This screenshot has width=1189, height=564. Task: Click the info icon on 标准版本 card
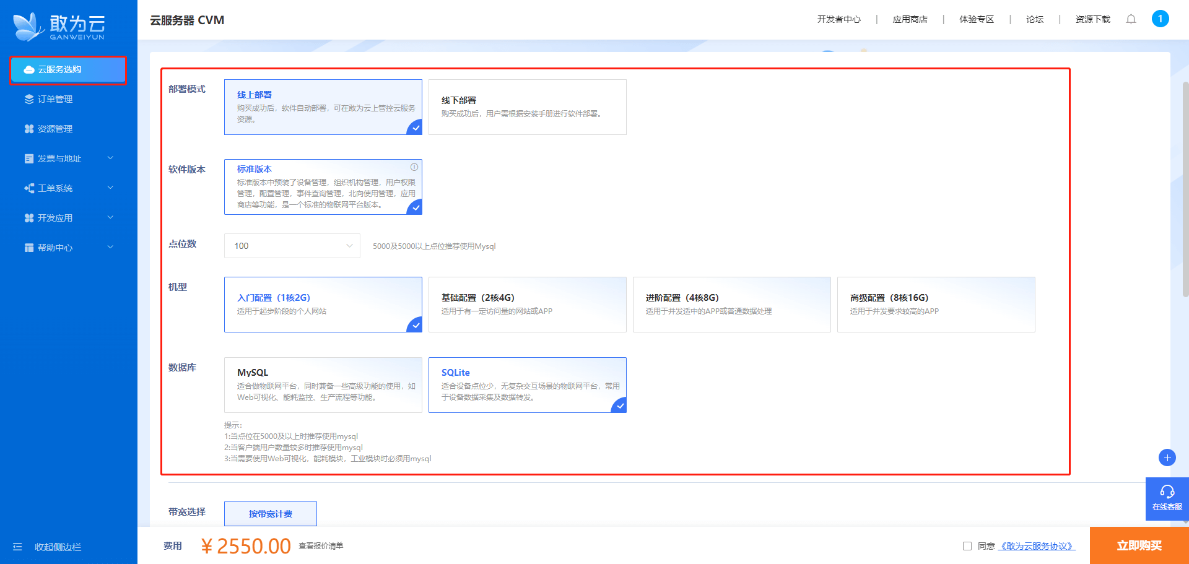pyautogui.click(x=414, y=167)
